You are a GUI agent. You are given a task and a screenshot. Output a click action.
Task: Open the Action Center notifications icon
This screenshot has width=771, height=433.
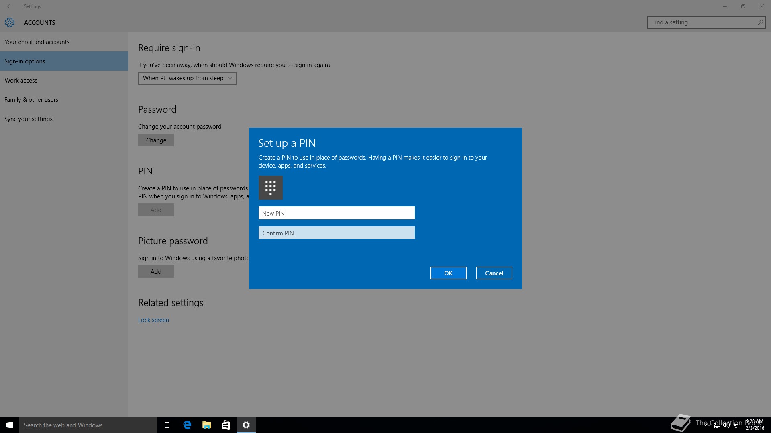pos(736,425)
